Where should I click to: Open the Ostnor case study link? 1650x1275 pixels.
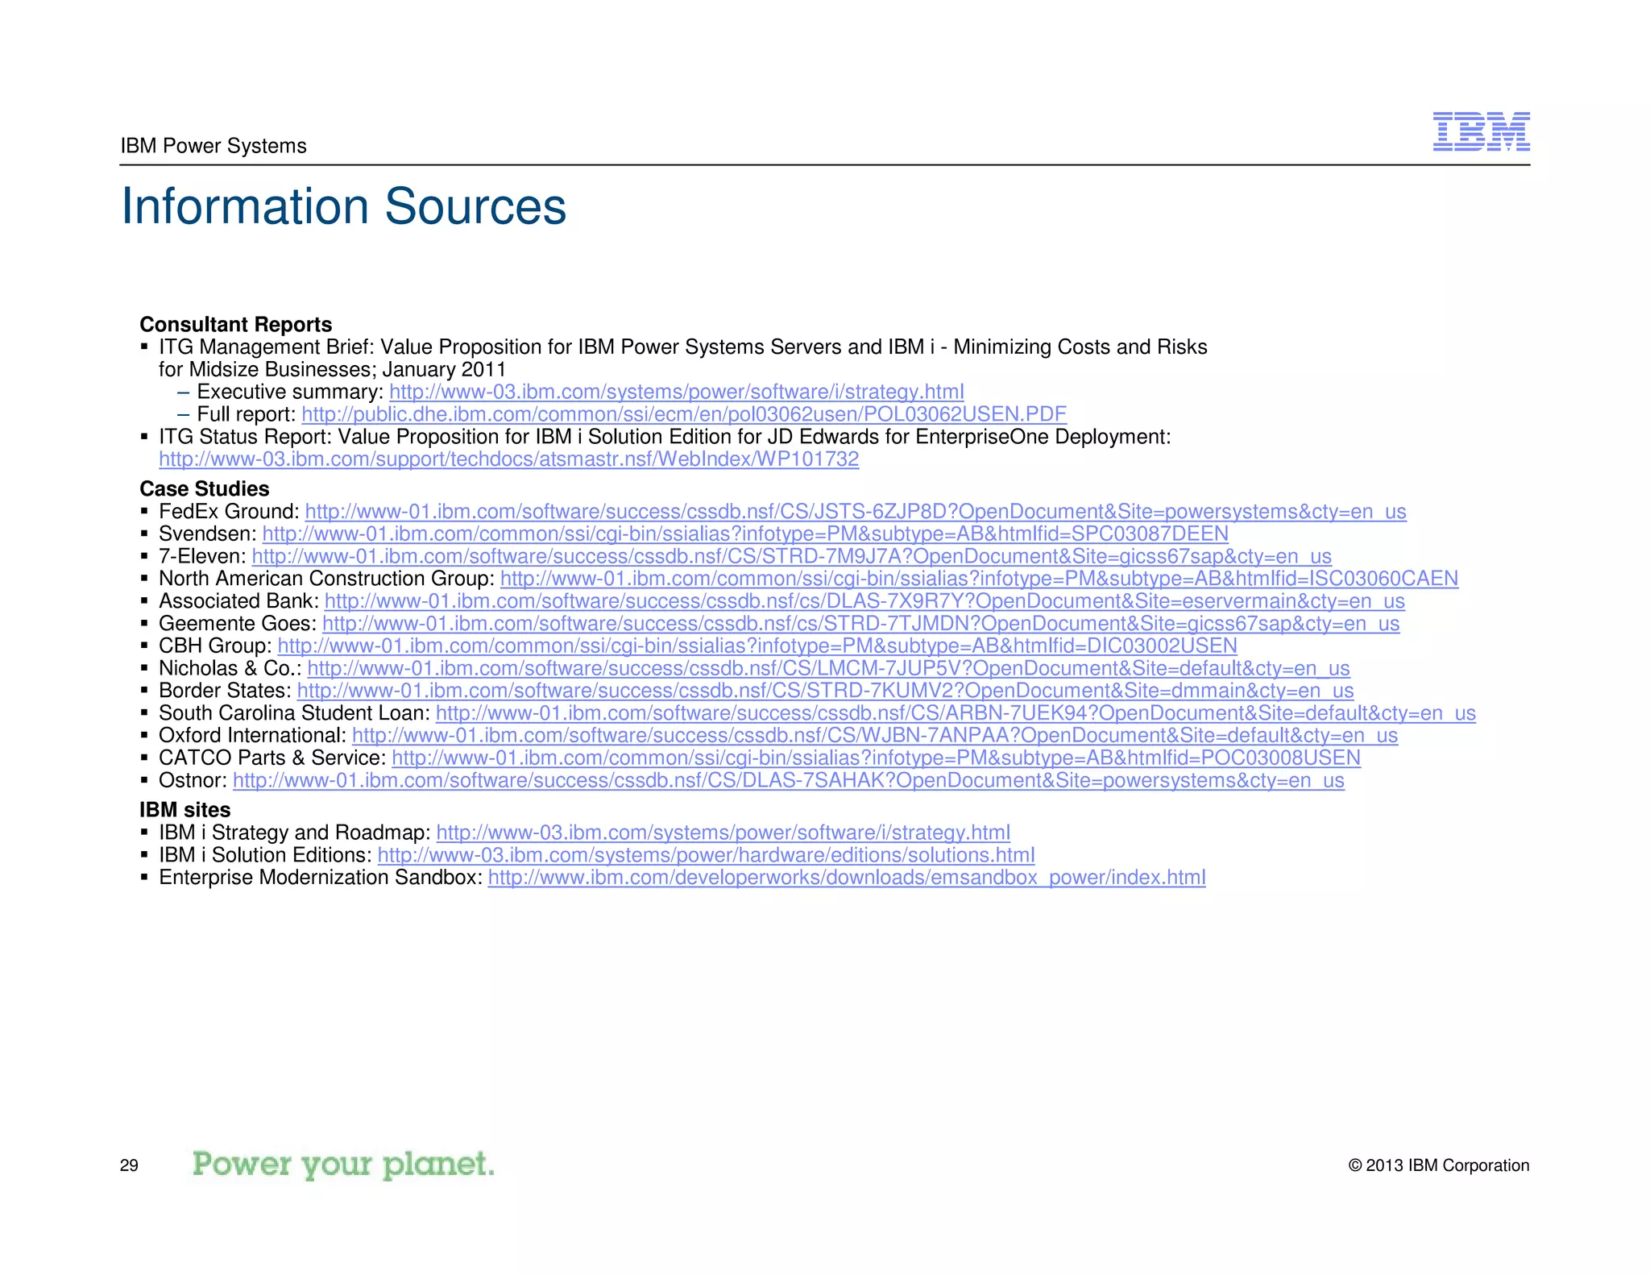(789, 781)
